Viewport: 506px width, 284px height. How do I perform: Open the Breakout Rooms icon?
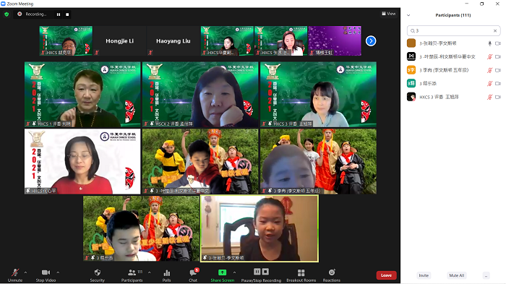(x=301, y=272)
